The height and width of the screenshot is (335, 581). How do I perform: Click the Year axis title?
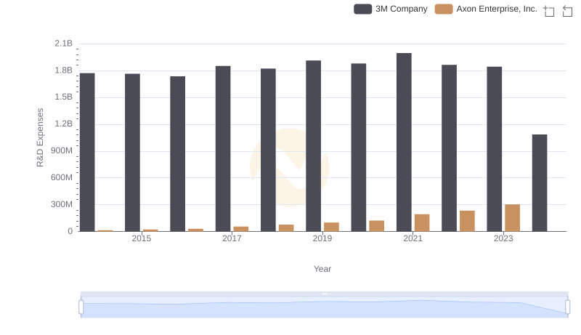click(322, 269)
